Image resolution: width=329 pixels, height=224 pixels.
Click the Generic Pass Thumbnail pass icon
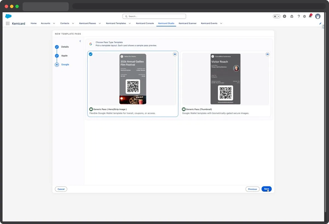(x=183, y=109)
